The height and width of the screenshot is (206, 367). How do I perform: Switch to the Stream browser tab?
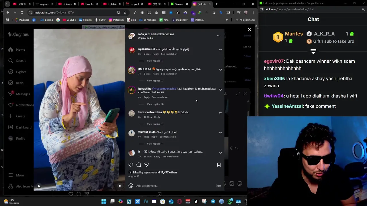pos(179,4)
